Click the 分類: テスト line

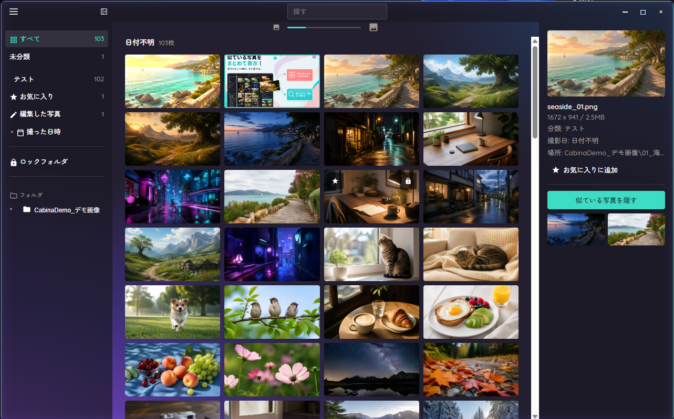pos(566,128)
